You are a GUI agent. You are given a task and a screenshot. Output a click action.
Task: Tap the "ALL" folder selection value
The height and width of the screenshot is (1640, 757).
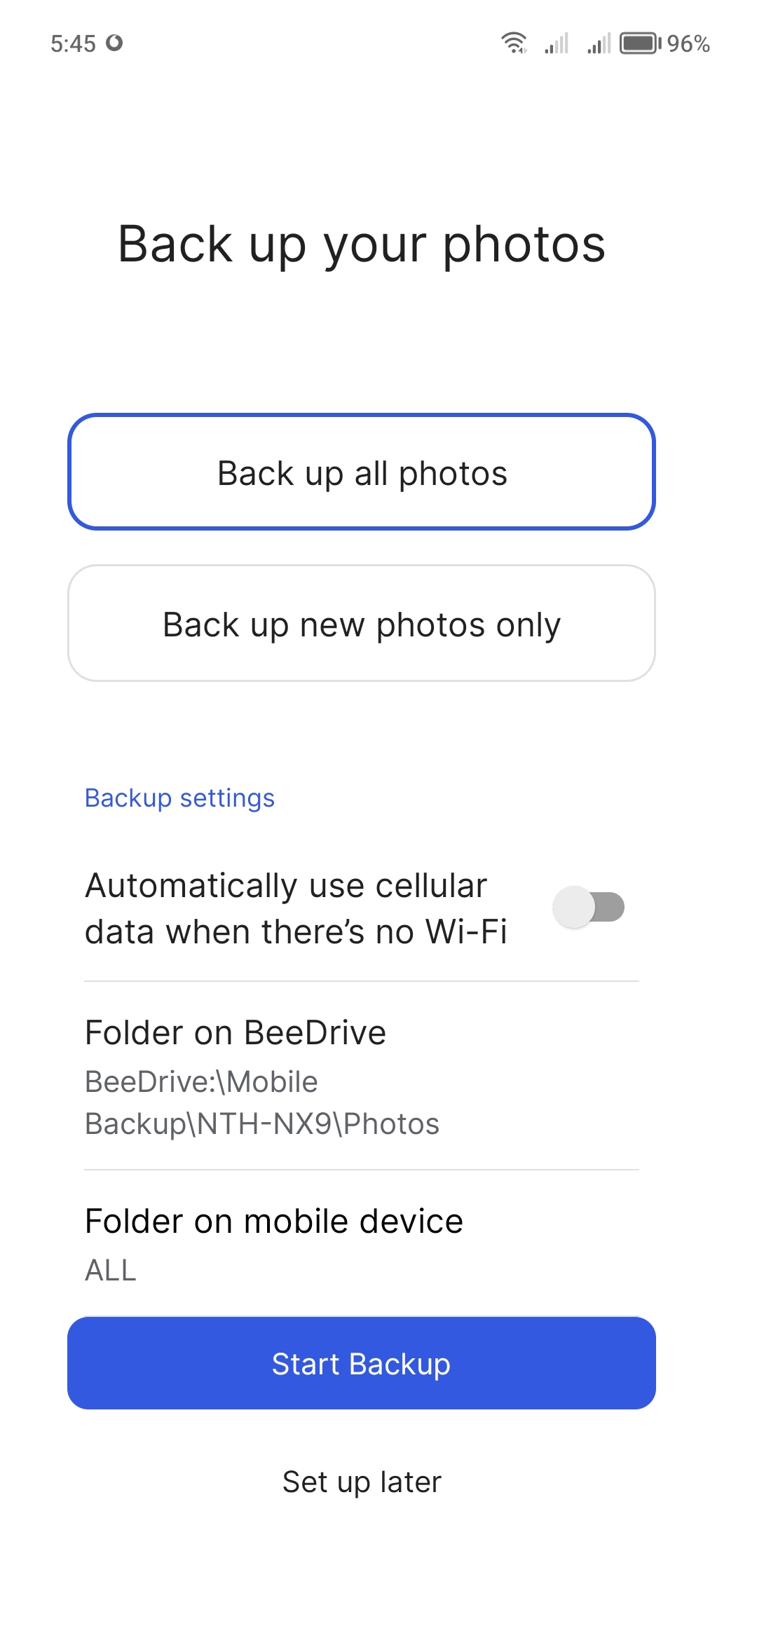111,1270
